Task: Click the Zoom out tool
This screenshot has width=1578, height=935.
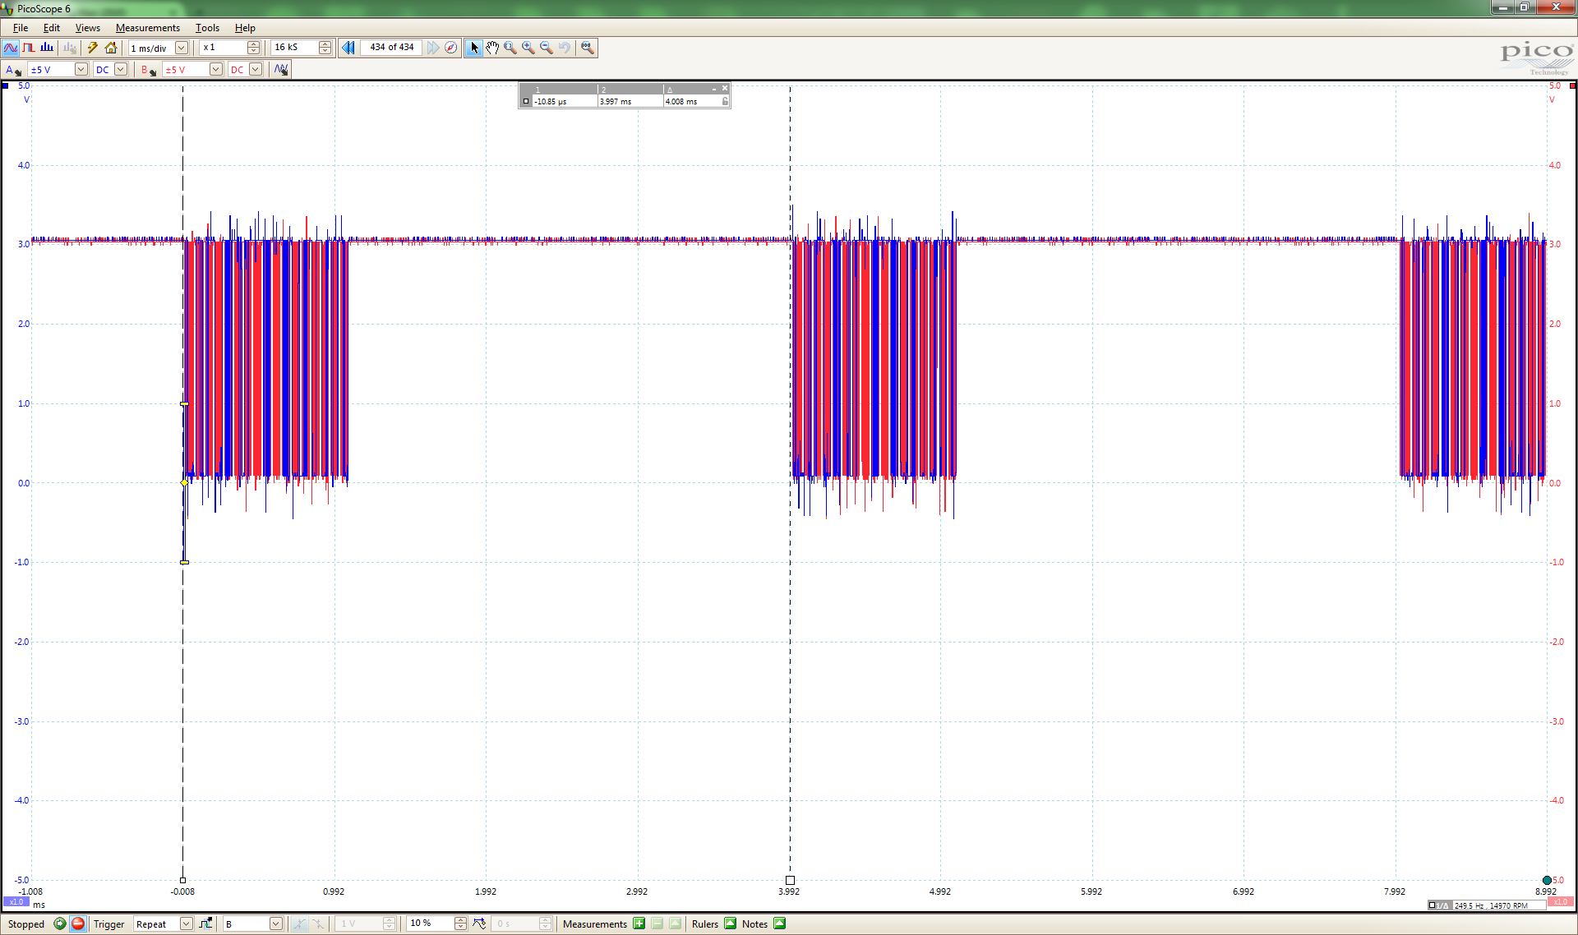Action: point(547,48)
